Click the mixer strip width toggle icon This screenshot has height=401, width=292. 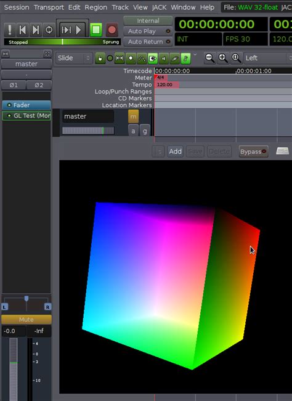(6, 54)
